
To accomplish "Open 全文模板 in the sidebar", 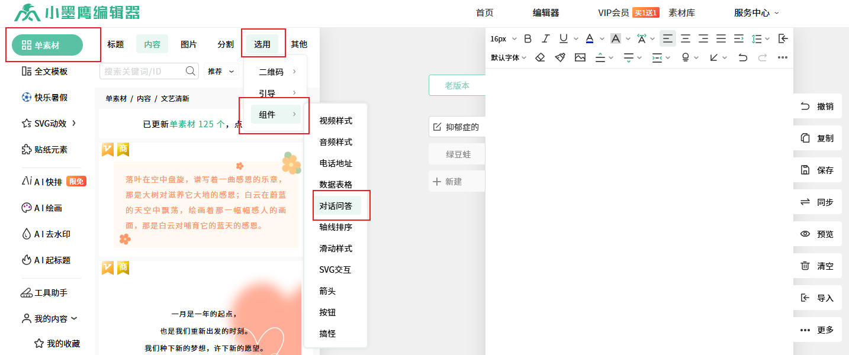I will click(x=44, y=71).
